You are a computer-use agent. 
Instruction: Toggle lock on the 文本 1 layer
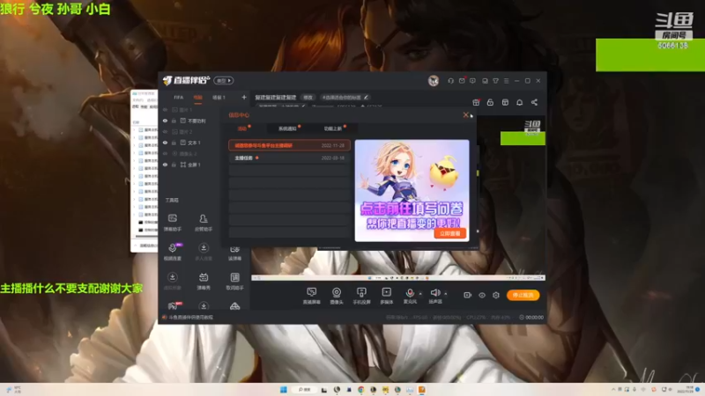tap(174, 143)
